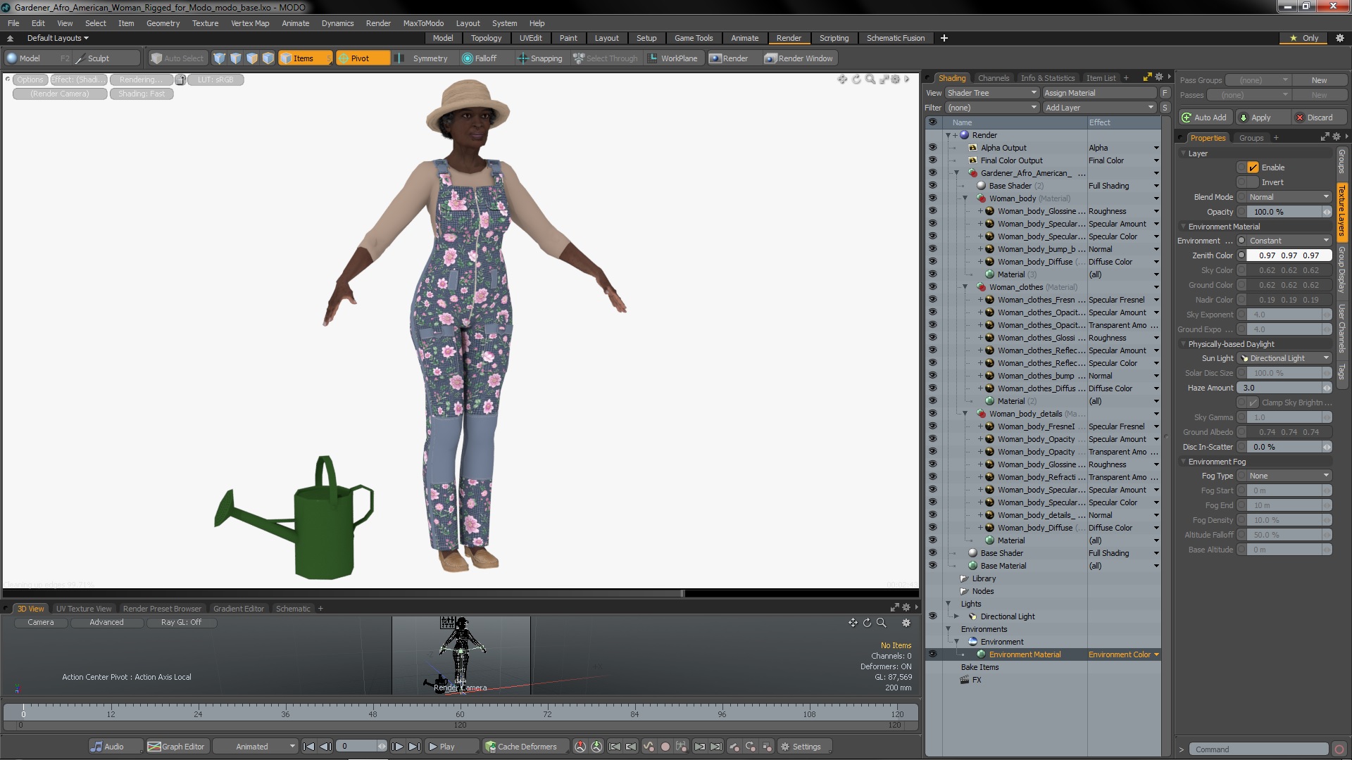
Task: Click the Zenith Color value field
Action: point(1289,255)
